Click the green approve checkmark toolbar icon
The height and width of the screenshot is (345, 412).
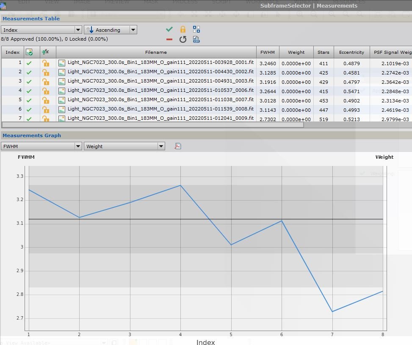pos(169,29)
